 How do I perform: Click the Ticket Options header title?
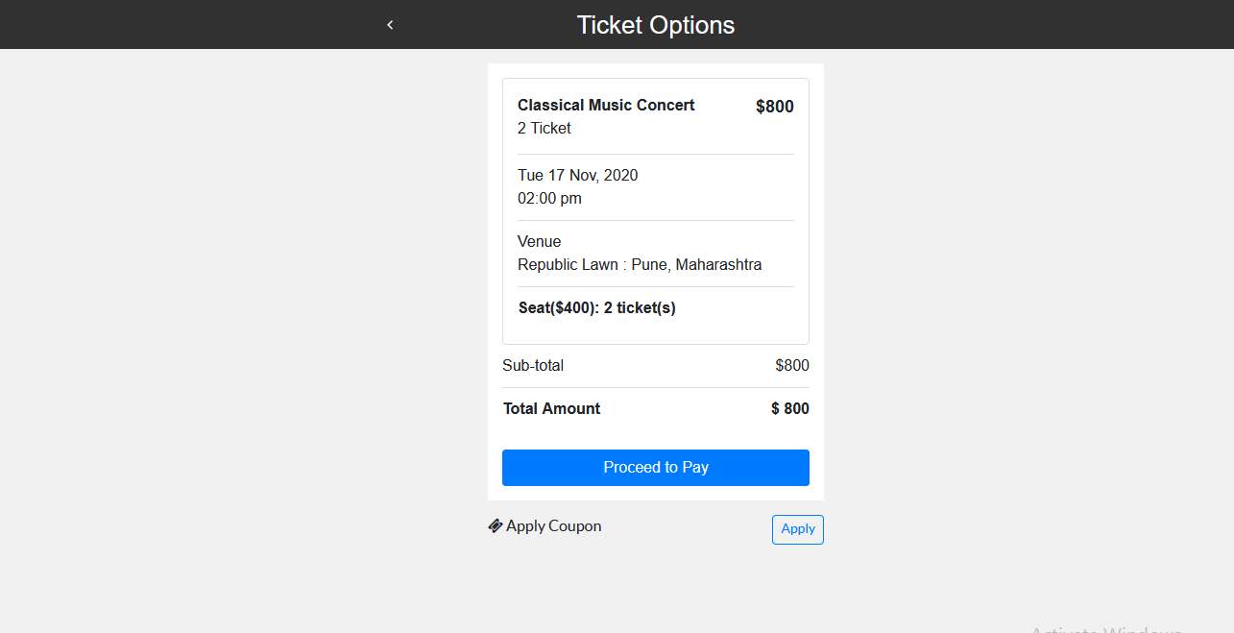656,25
